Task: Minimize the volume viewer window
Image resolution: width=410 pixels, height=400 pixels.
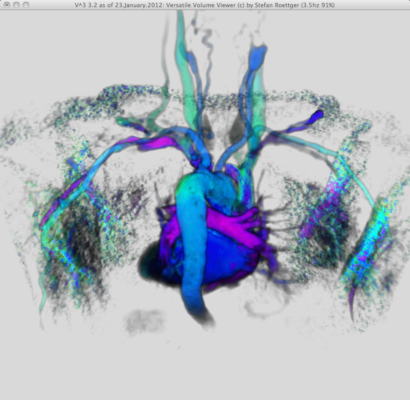Action: pyautogui.click(x=16, y=5)
